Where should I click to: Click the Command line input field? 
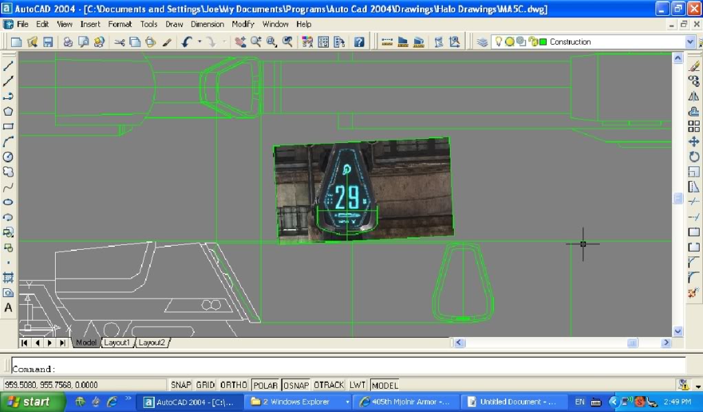coord(348,365)
